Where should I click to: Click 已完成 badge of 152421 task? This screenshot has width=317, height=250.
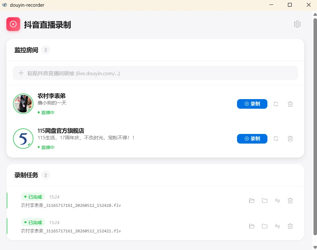[33, 223]
